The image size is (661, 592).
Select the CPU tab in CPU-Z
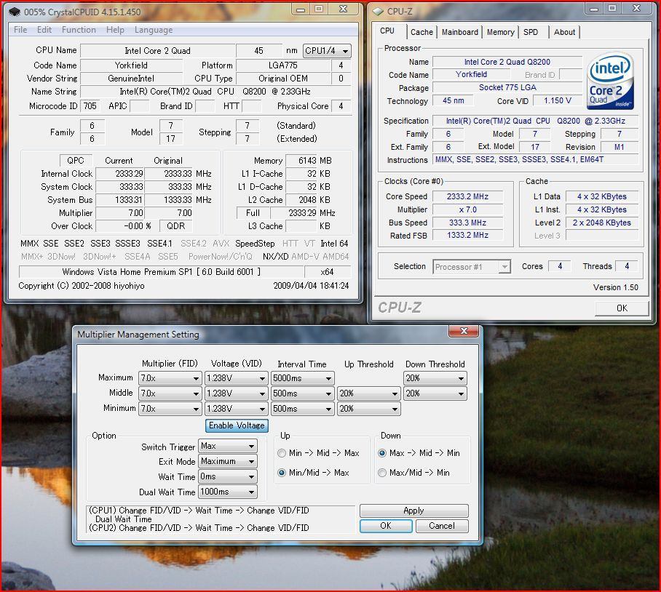(x=387, y=31)
